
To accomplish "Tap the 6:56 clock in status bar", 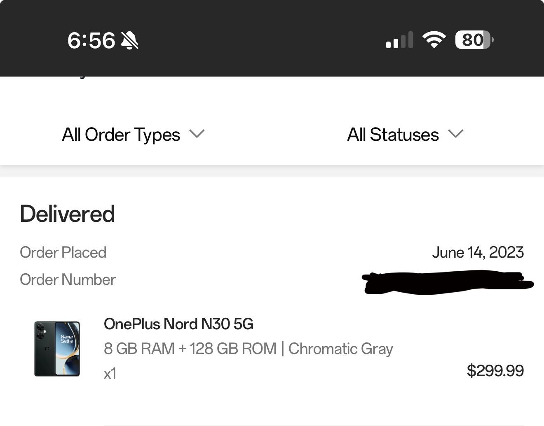I will tap(91, 40).
